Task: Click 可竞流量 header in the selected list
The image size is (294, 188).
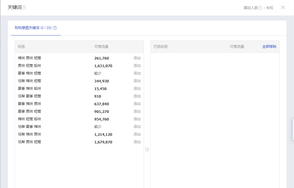Action: 237,47
